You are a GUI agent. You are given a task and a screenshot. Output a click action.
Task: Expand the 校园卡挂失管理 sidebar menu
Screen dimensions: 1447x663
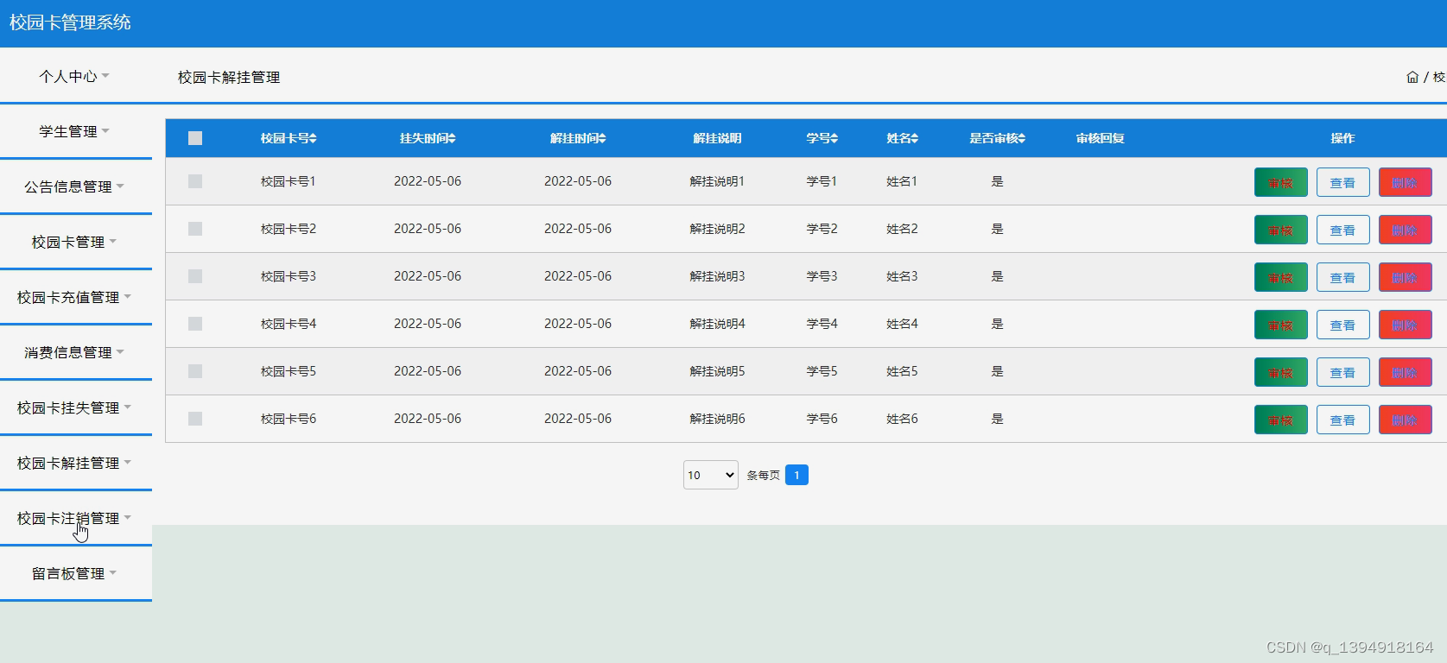coord(75,407)
